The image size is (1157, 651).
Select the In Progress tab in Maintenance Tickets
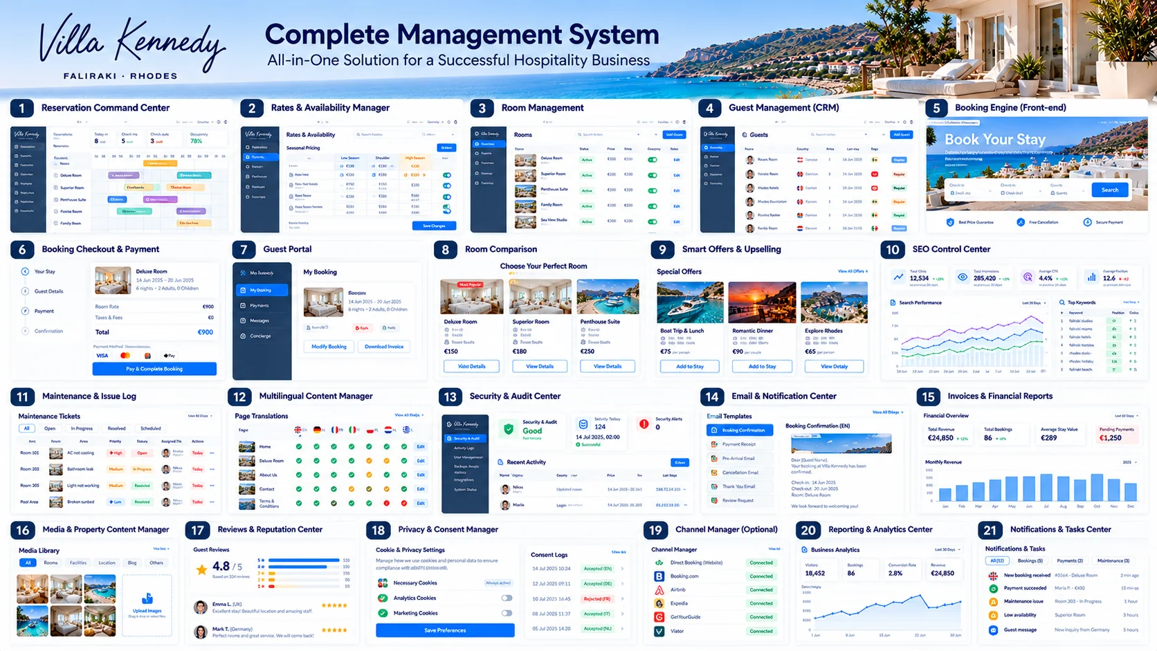[82, 429]
